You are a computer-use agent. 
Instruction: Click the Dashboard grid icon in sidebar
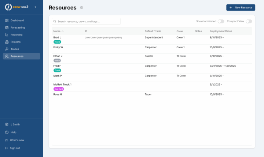click(7, 20)
